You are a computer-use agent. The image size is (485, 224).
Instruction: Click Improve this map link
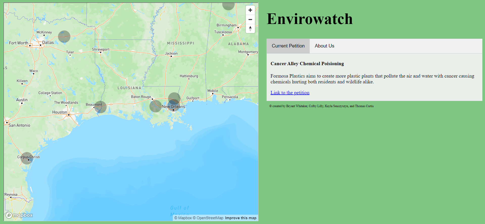[241, 218]
